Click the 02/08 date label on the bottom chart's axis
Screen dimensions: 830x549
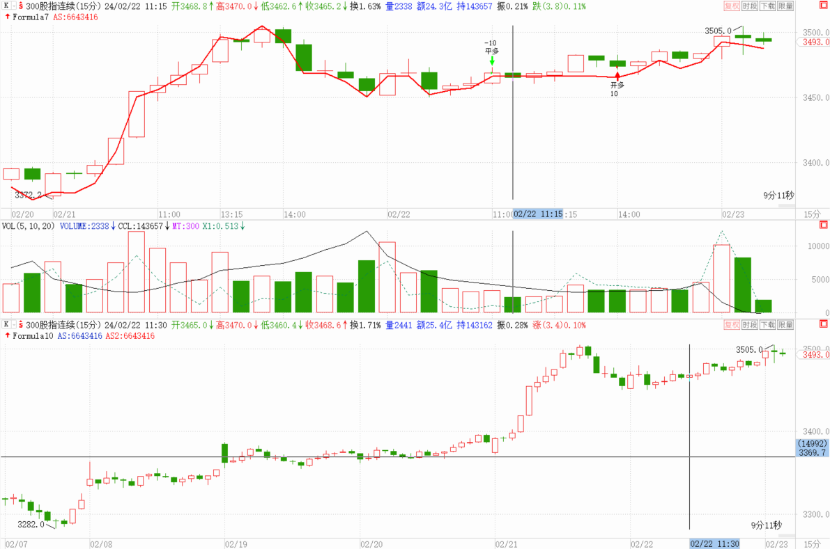click(101, 544)
